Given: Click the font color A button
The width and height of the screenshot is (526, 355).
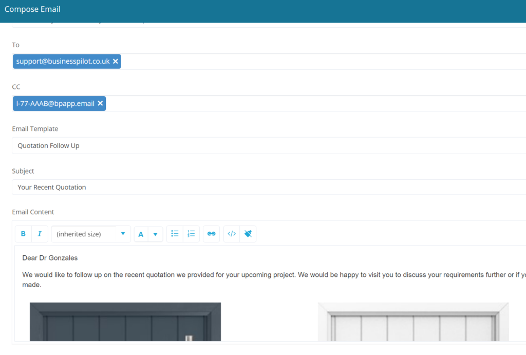Looking at the screenshot, I should coord(141,234).
